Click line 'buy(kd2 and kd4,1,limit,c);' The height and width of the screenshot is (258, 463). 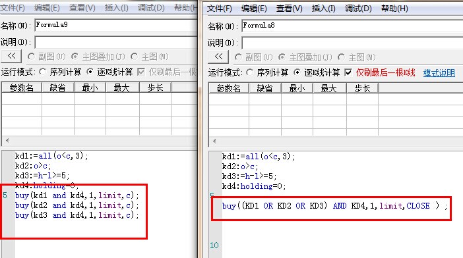77,205
